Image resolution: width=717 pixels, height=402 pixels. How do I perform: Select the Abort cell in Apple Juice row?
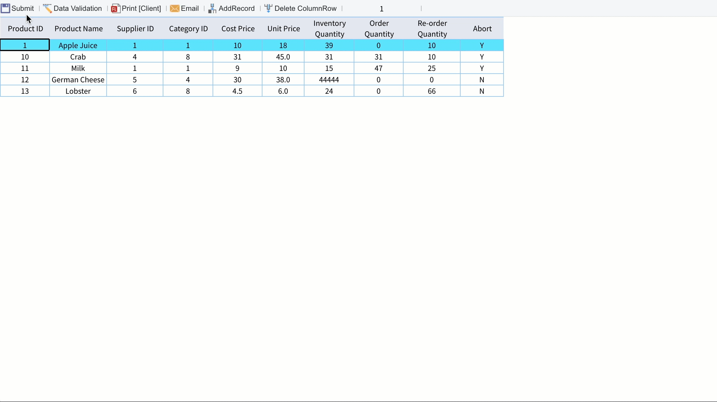(x=482, y=45)
